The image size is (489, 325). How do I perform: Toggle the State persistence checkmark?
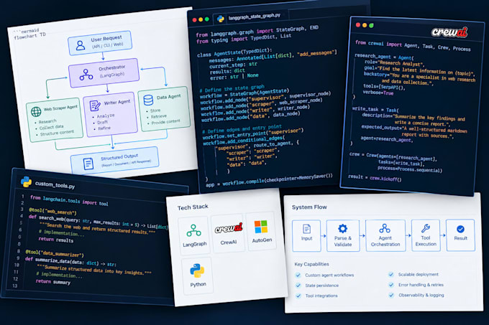point(298,286)
